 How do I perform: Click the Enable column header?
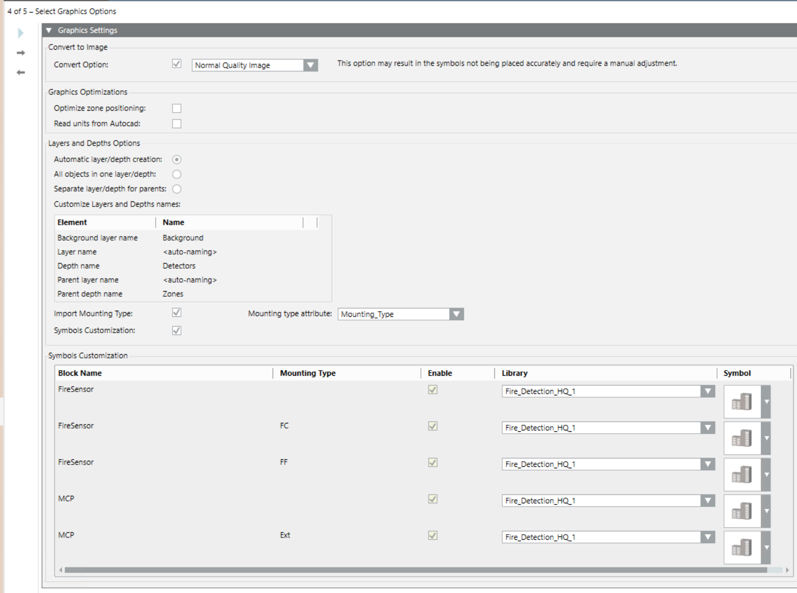click(457, 373)
